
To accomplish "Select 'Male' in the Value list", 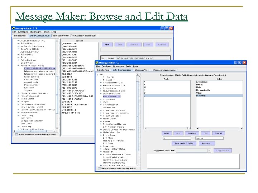I will [199, 87].
